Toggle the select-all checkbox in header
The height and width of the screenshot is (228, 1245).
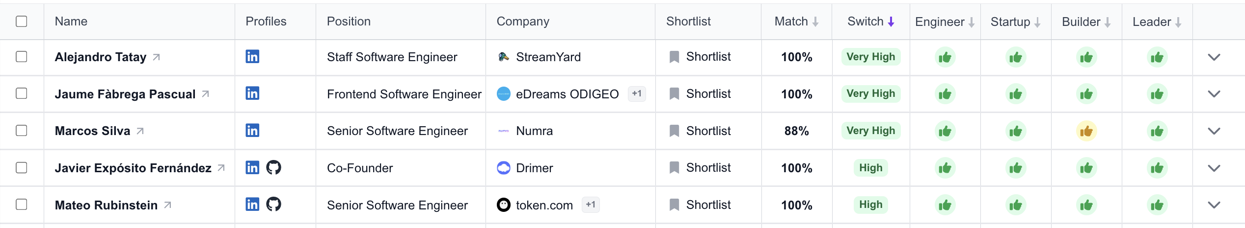coord(22,22)
